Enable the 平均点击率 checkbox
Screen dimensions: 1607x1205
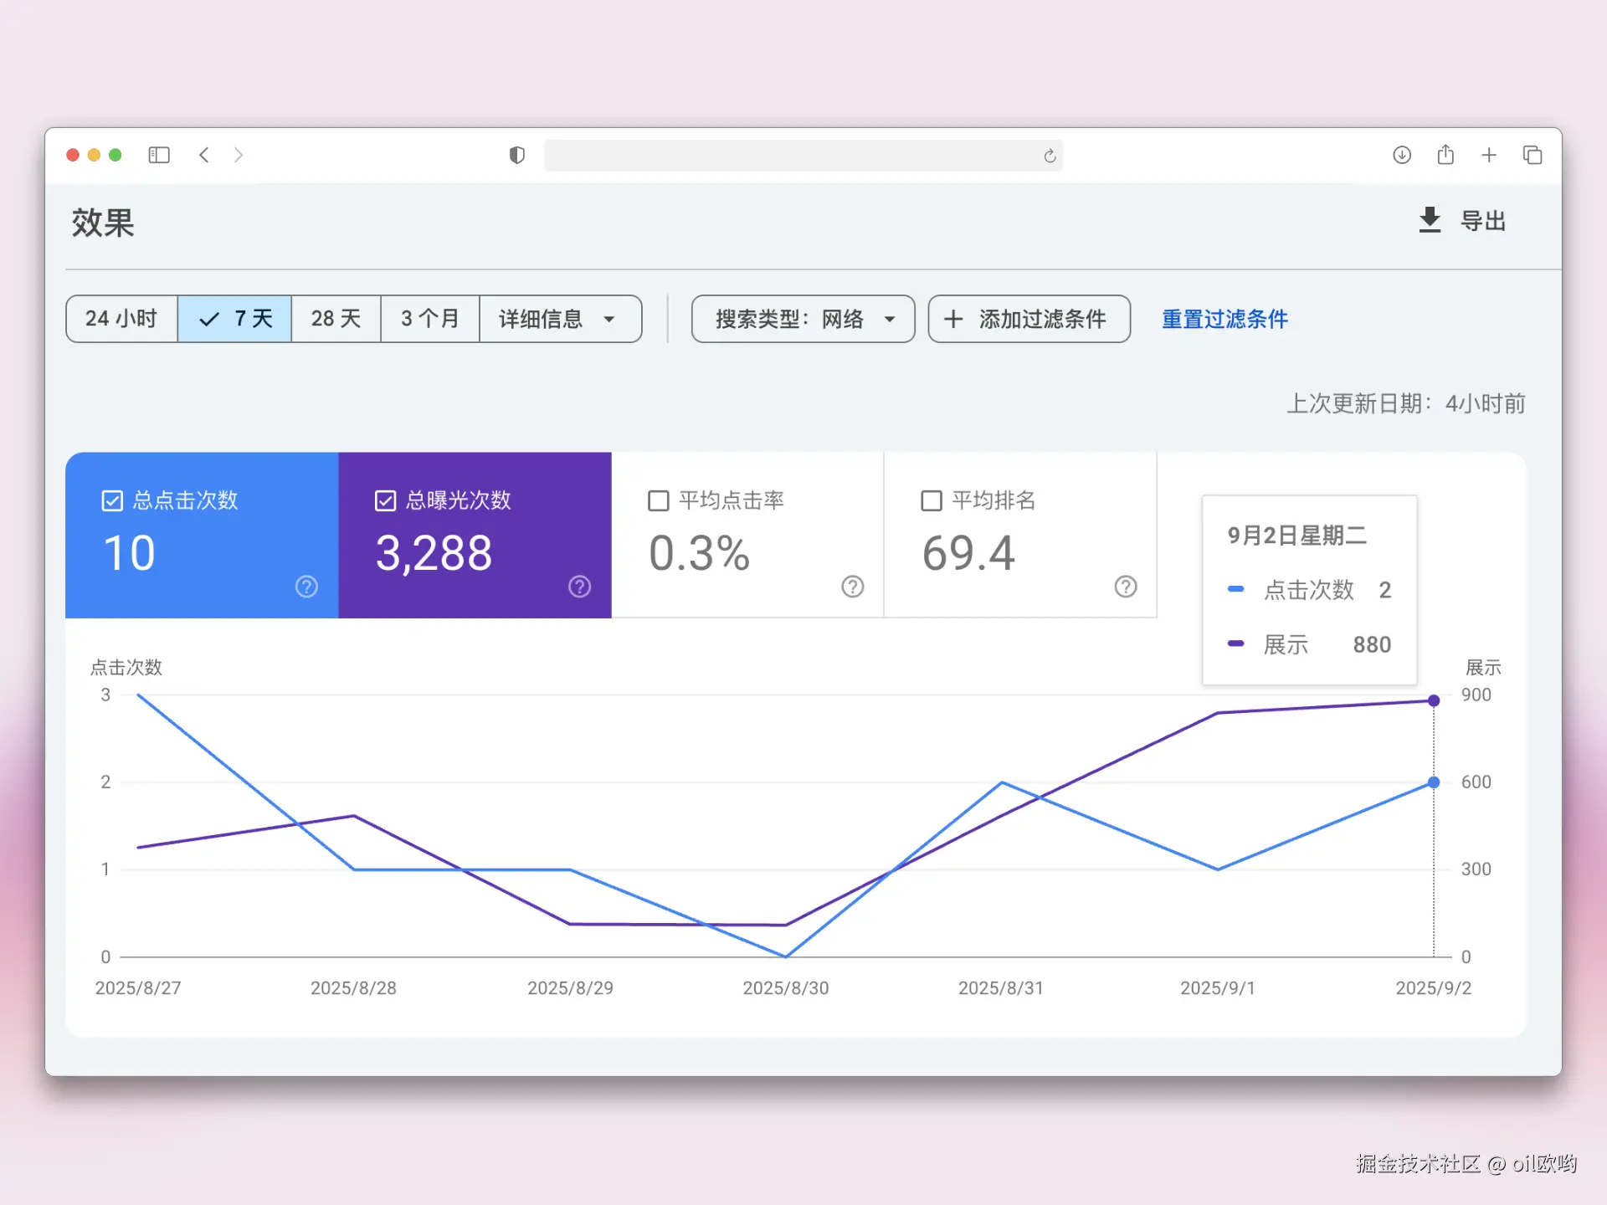tap(659, 500)
